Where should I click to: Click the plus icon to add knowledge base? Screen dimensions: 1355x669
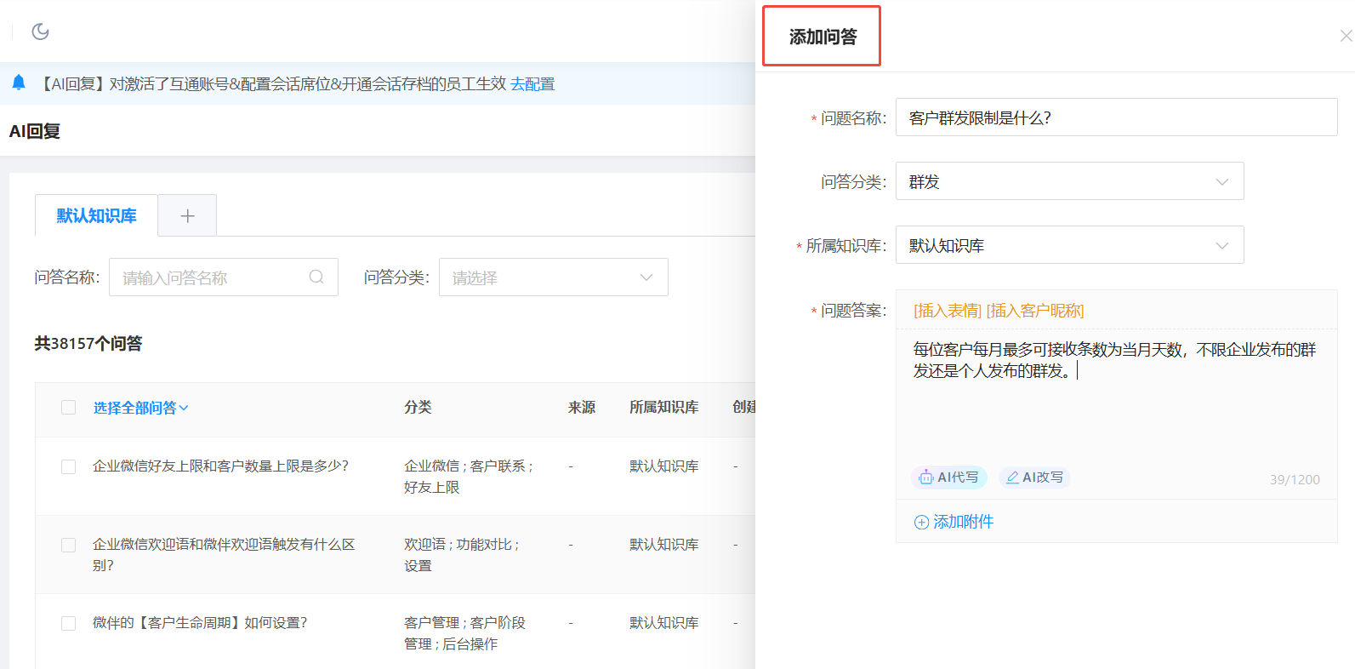pos(187,216)
